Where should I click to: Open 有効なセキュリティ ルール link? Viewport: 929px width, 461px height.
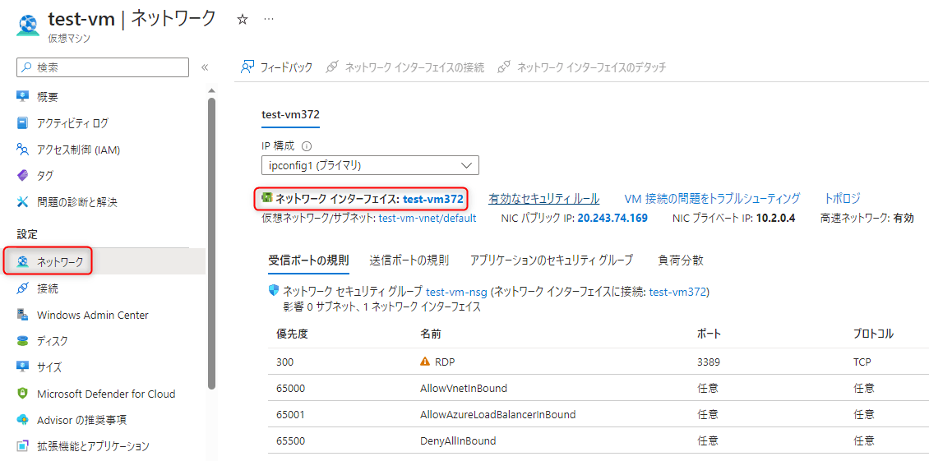(x=544, y=199)
